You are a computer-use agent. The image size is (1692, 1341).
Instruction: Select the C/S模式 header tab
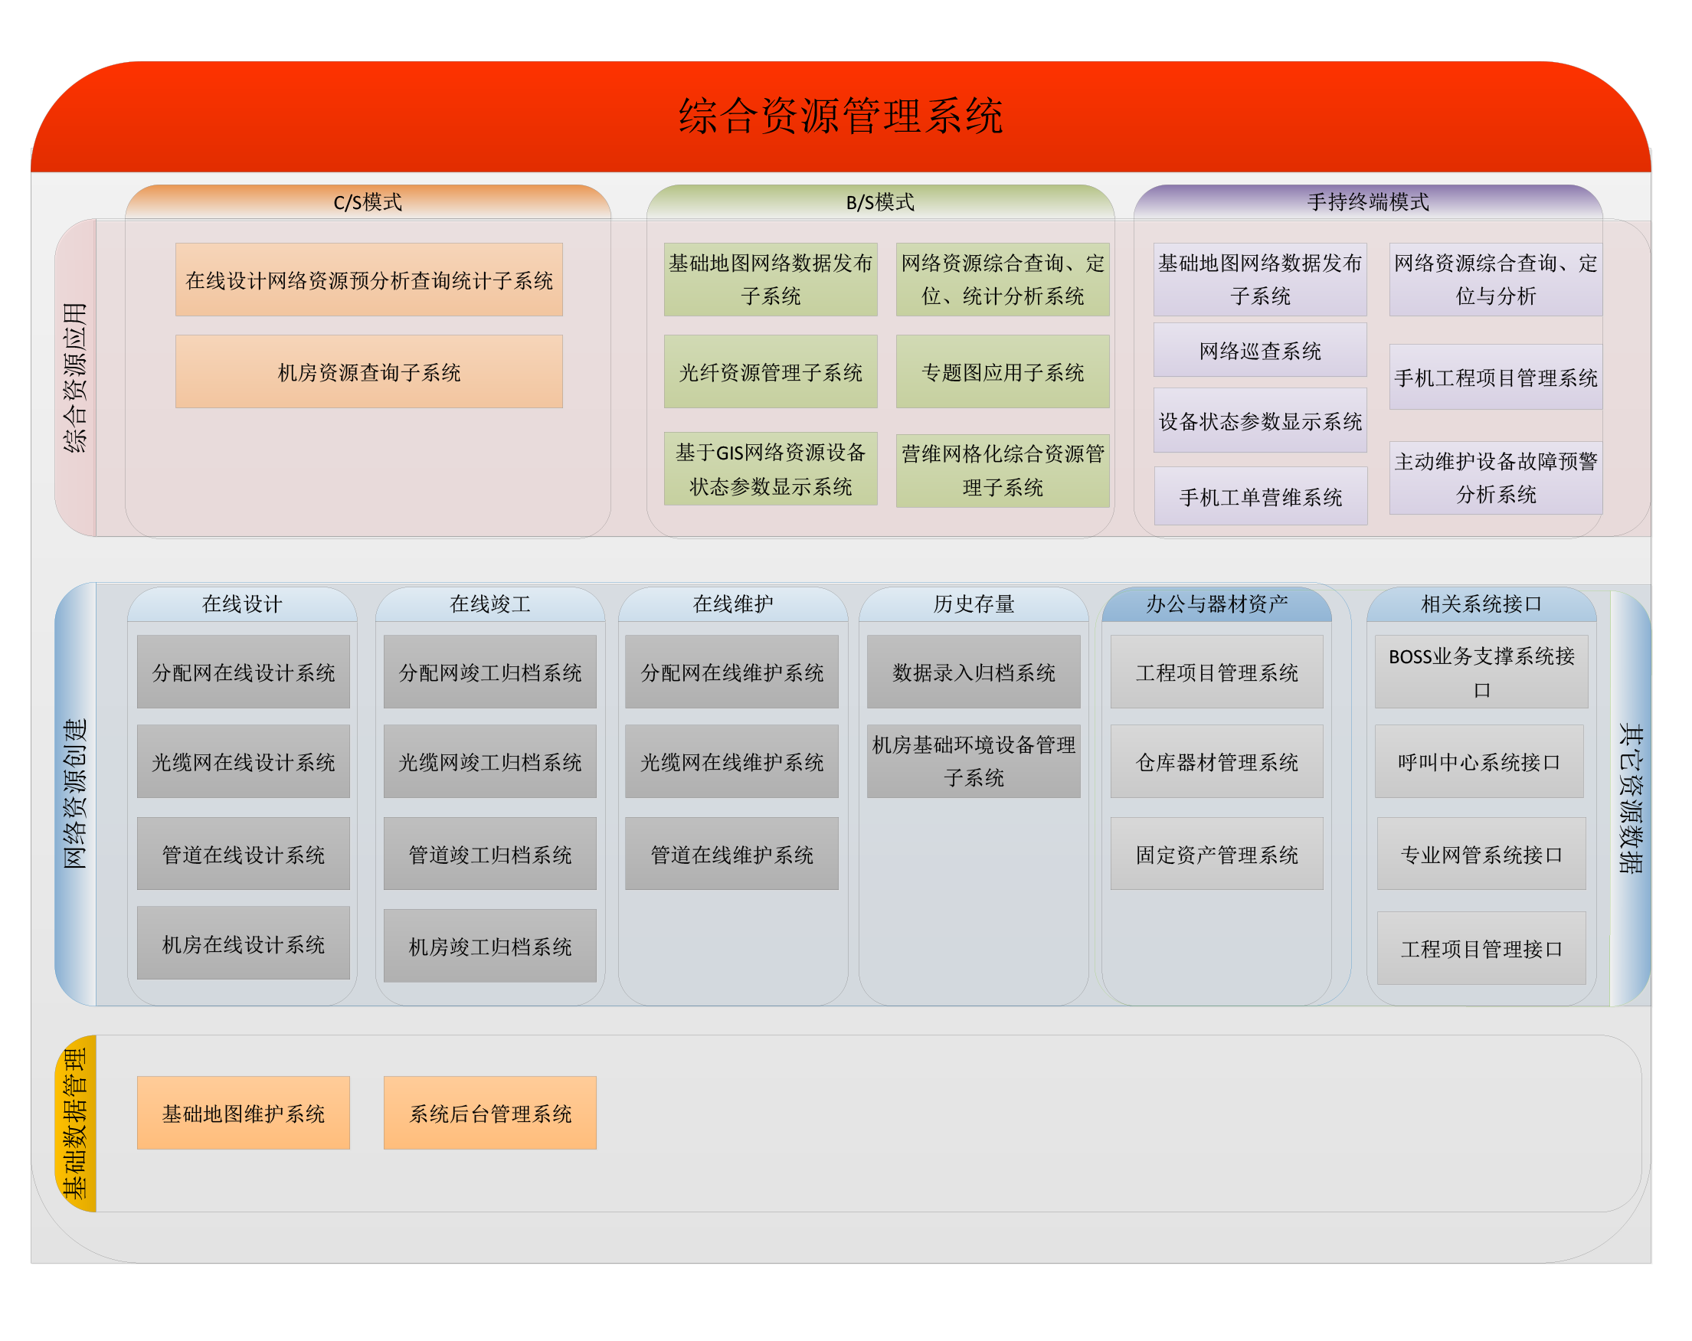(x=368, y=201)
